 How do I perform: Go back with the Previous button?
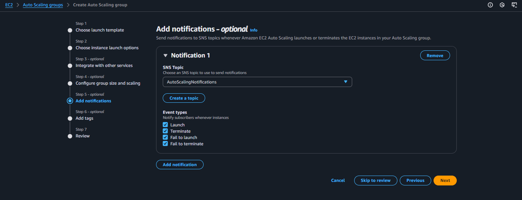pos(415,180)
